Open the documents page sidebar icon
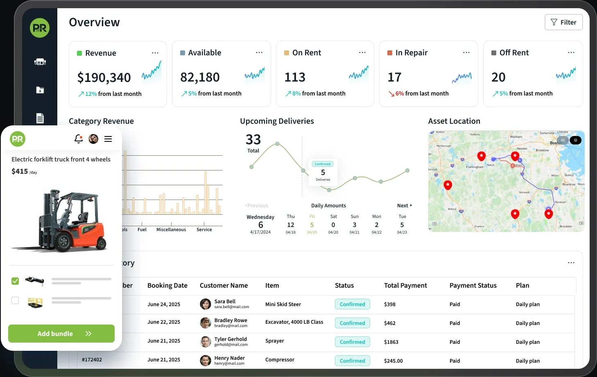The image size is (597, 377). [40, 118]
